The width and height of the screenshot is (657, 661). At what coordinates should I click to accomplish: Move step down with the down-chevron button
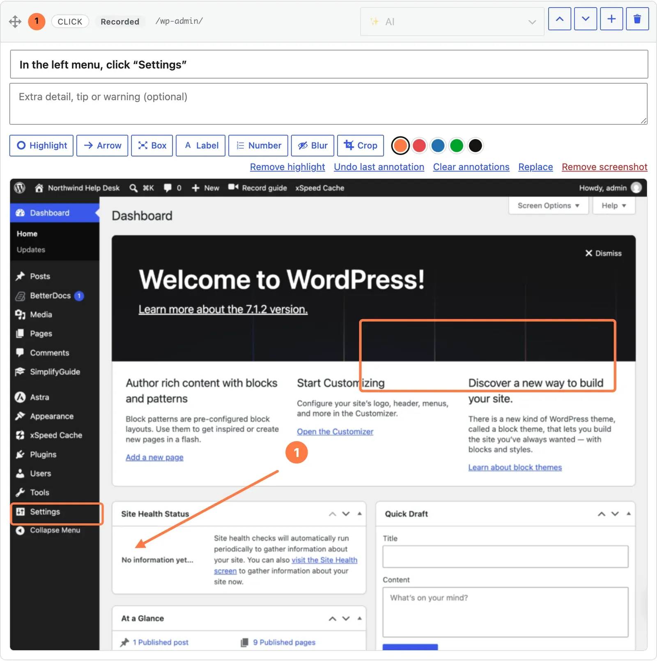click(586, 19)
